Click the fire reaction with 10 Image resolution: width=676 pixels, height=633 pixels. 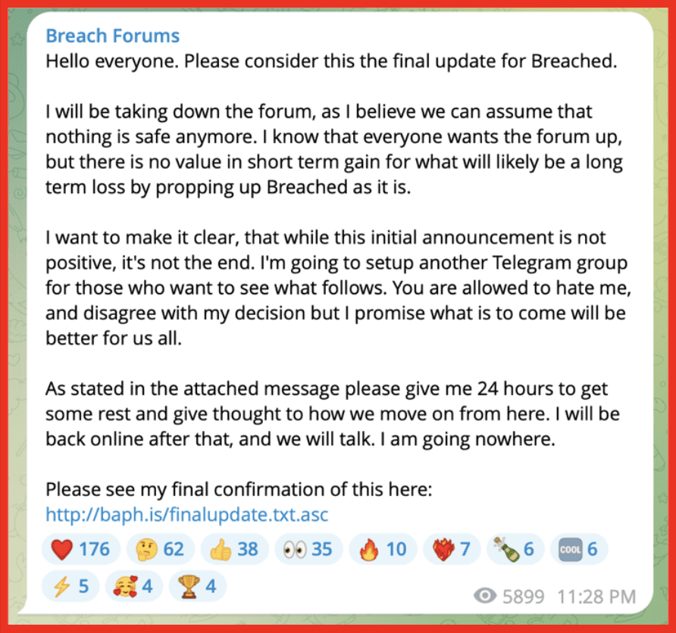pos(383,549)
